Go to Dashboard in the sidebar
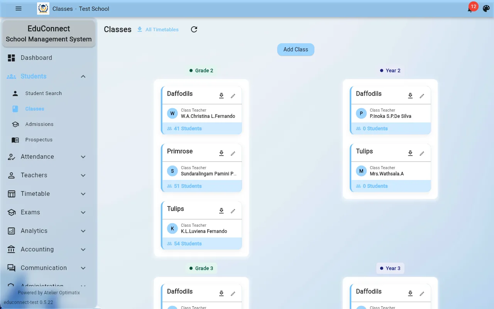The height and width of the screenshot is (309, 494). click(x=48, y=58)
